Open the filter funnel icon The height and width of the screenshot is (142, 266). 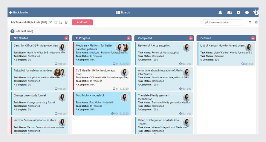(250, 22)
